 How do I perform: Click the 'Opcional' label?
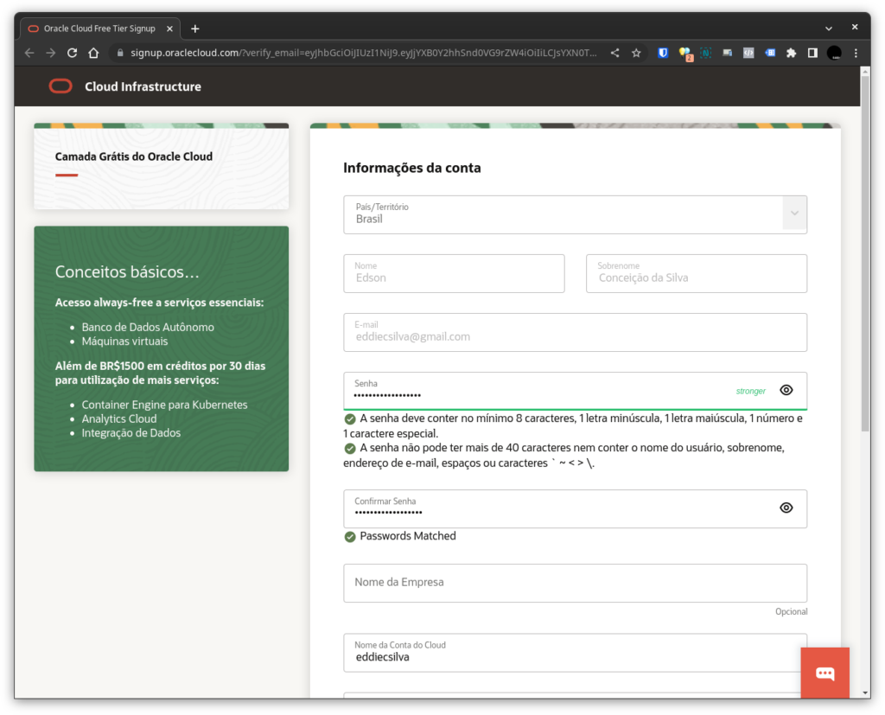(792, 611)
